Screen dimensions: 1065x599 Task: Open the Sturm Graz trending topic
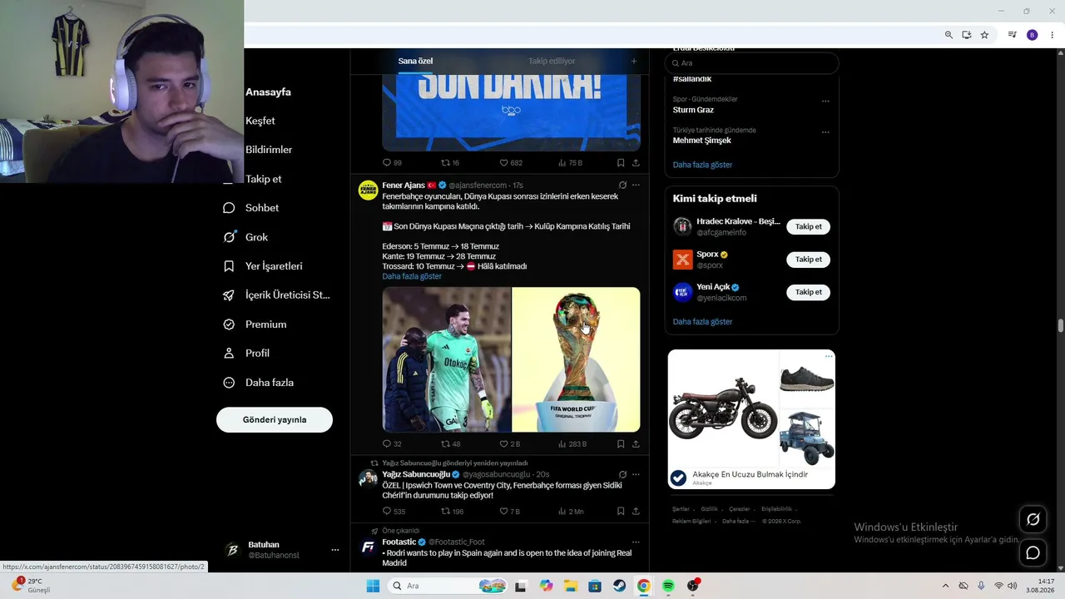pos(693,110)
